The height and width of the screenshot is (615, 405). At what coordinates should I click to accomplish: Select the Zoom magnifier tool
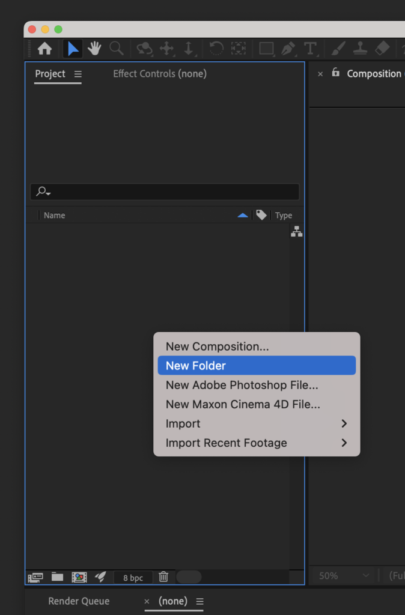116,49
